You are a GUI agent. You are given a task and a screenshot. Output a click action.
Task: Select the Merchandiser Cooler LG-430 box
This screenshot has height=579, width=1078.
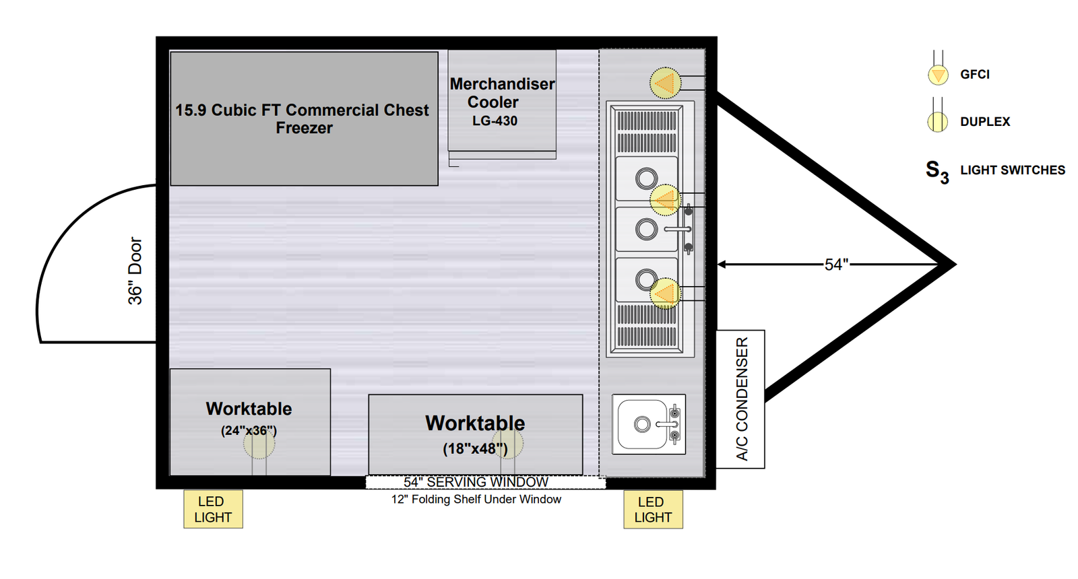coord(502,101)
